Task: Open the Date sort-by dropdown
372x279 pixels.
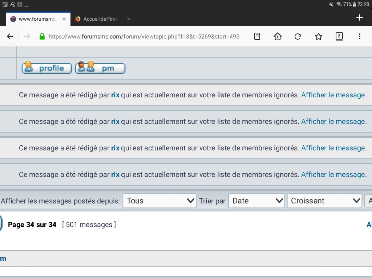Action: 256,201
